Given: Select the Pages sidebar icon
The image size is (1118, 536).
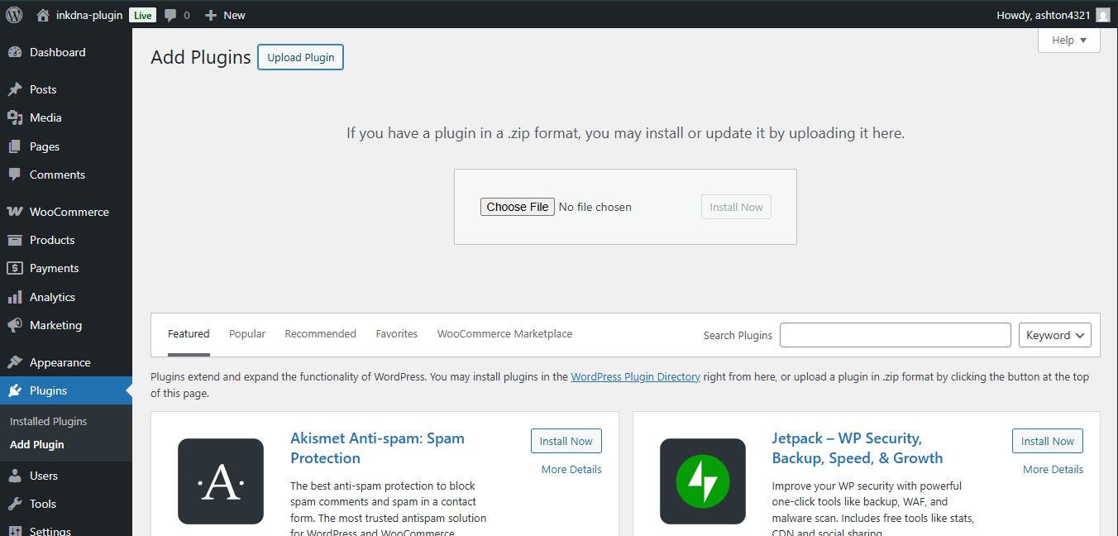Looking at the screenshot, I should [17, 146].
